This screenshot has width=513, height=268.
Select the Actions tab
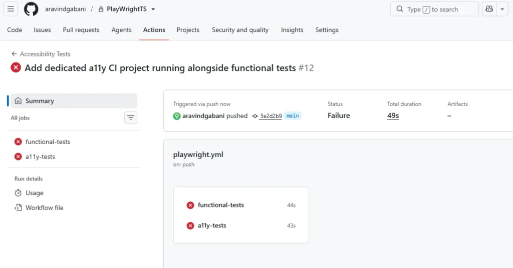(x=154, y=29)
